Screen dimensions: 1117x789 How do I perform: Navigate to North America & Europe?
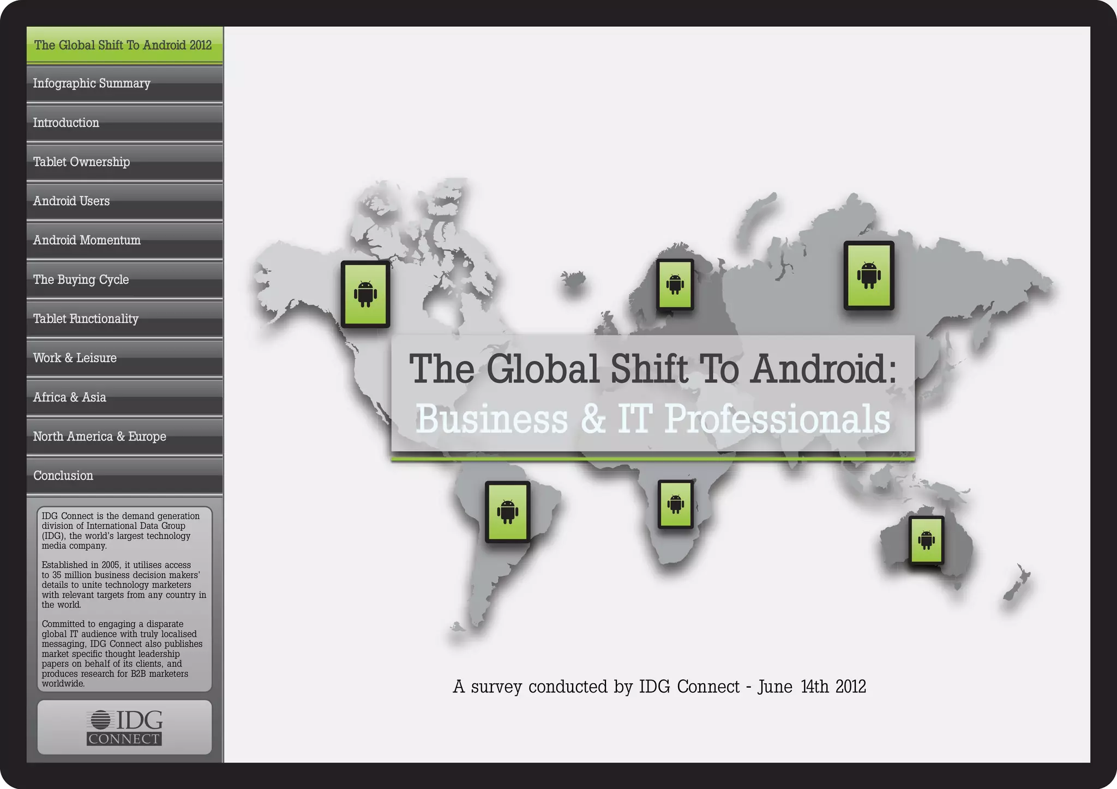124,436
